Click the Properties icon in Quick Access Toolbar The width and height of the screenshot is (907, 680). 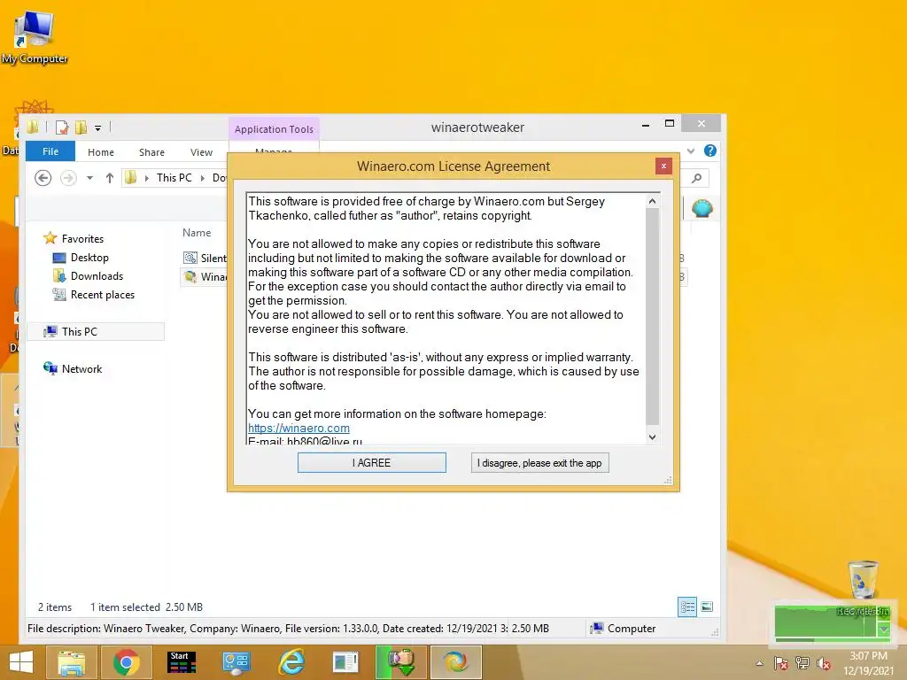(62, 127)
